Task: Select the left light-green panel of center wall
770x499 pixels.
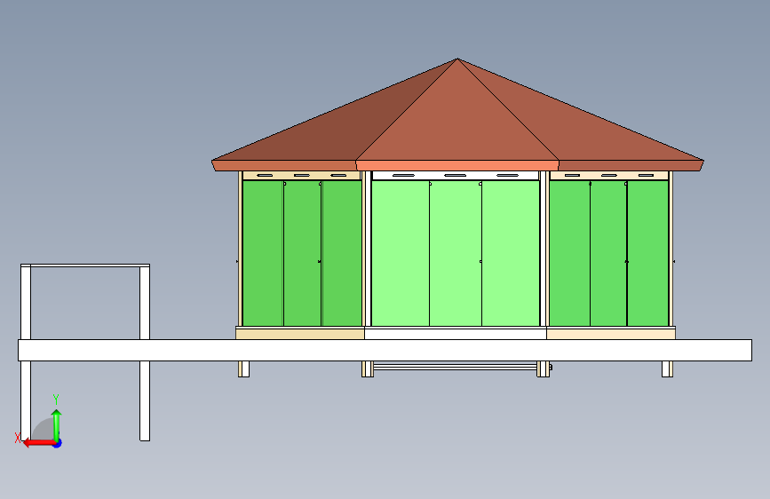Action: (401, 253)
